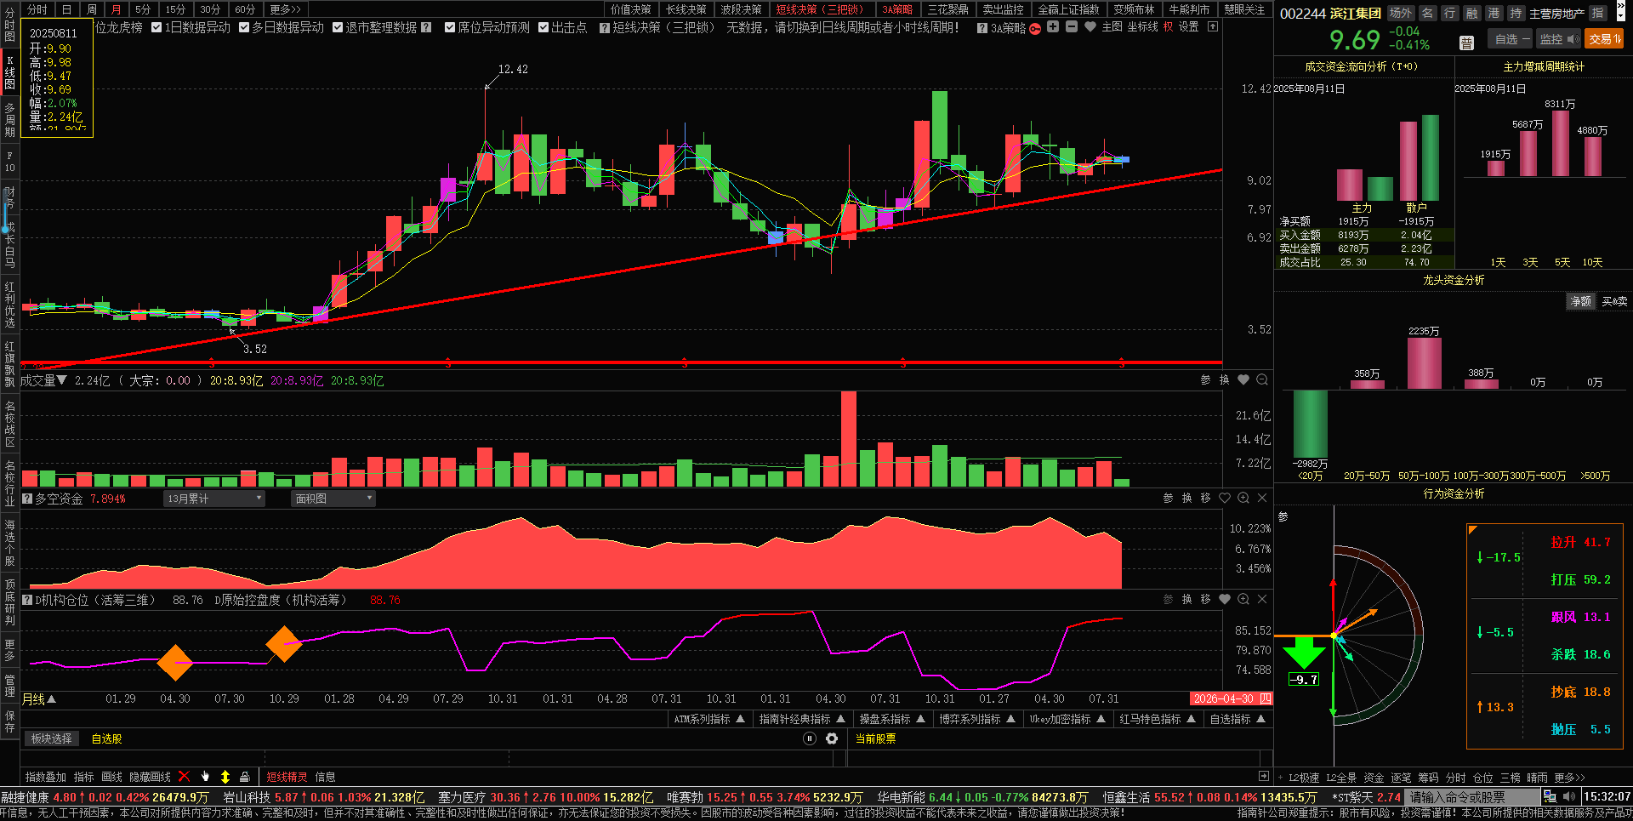Toggle 自选 watchlist button

tap(1511, 39)
